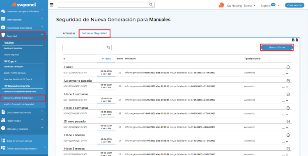Screen dimensions: 308x156
Task: Click the swpanel logo
Action: (24, 5)
